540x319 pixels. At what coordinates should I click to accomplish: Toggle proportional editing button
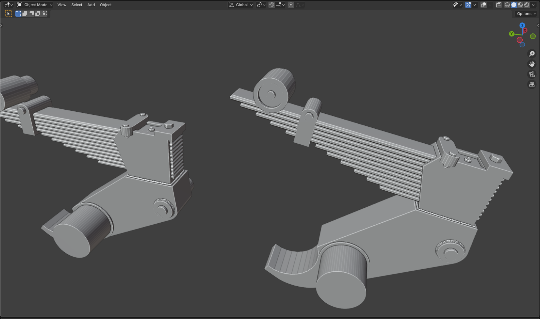[291, 5]
